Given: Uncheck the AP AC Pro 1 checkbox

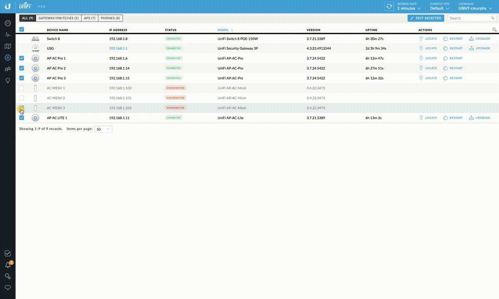Looking at the screenshot, I should [x=22, y=58].
